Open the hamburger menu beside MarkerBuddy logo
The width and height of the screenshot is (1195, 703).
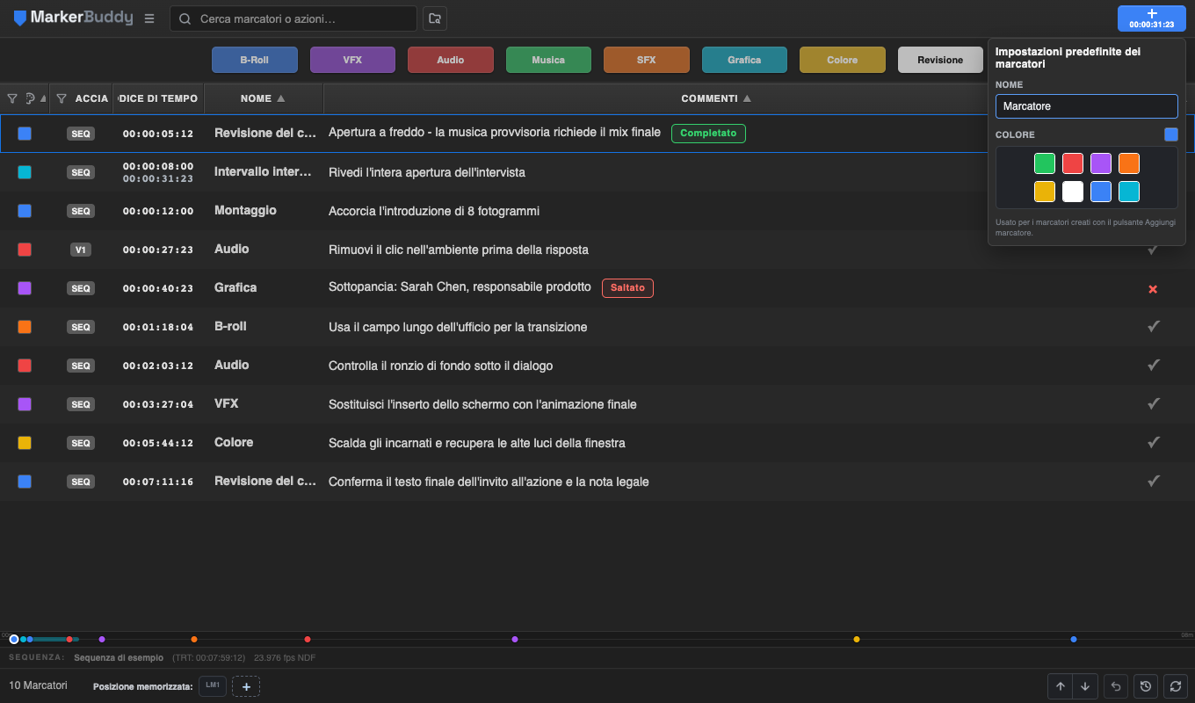[149, 18]
